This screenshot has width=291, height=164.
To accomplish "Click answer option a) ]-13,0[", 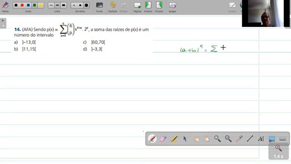I will point(25,42).
